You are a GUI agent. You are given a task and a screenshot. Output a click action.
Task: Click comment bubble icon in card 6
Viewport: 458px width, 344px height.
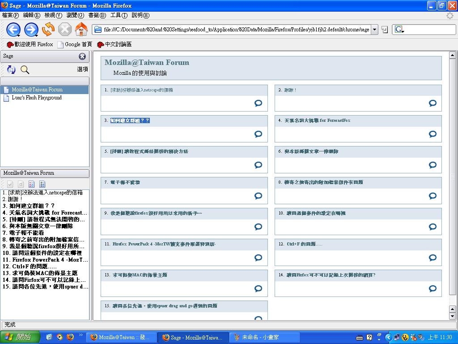coord(433,165)
